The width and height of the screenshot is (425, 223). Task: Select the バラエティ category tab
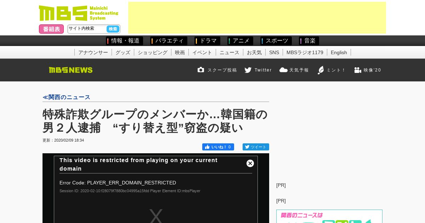pos(169,41)
